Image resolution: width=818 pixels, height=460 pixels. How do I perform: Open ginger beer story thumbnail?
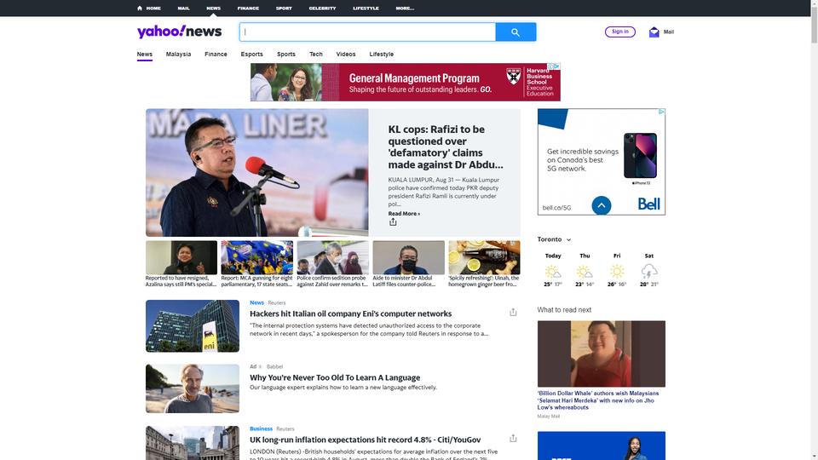(484, 257)
